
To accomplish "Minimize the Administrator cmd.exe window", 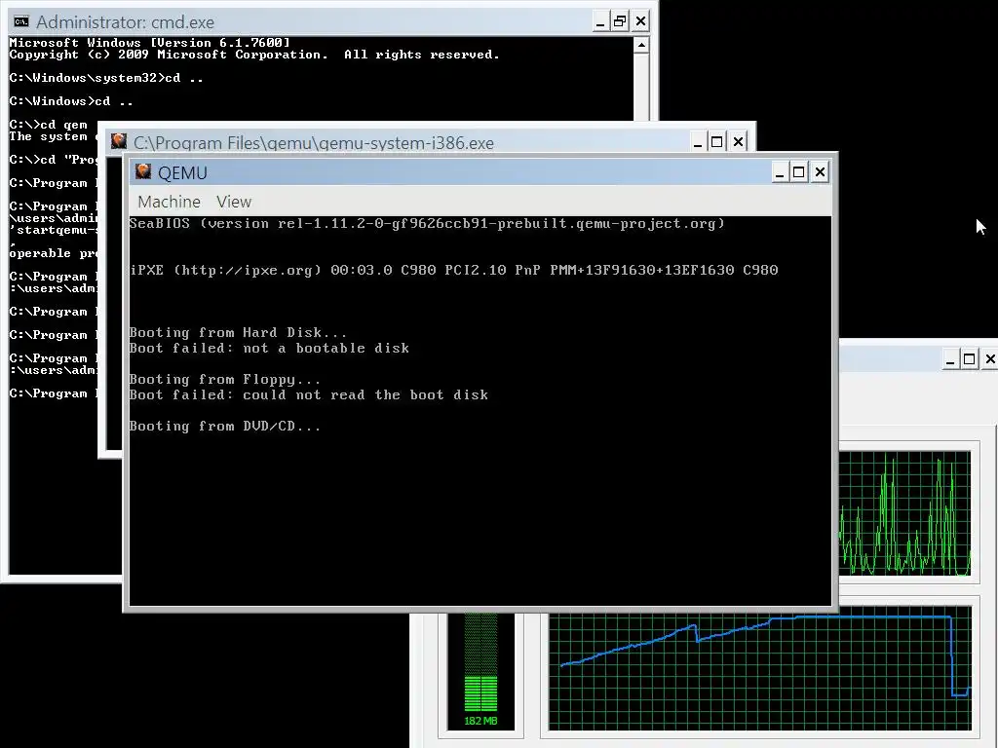I will coord(599,22).
